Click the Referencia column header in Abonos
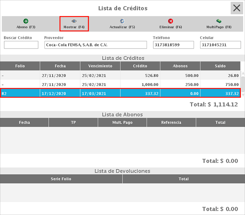The image size is (245, 215). coord(171,123)
